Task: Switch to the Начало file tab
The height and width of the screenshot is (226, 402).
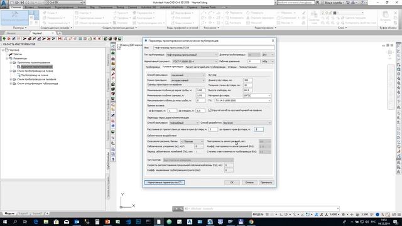Action: (11, 33)
